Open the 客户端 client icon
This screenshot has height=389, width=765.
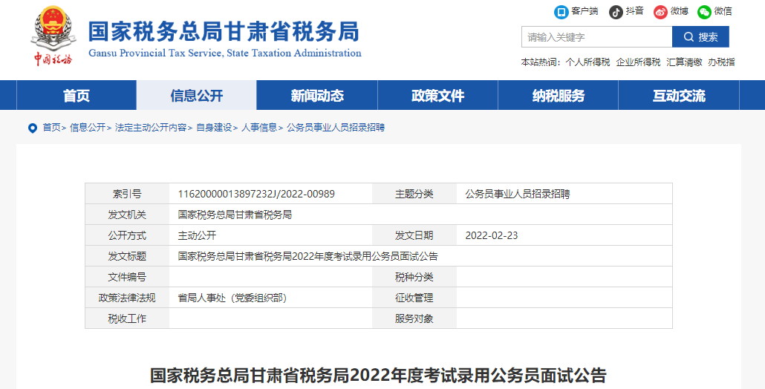[x=561, y=12]
